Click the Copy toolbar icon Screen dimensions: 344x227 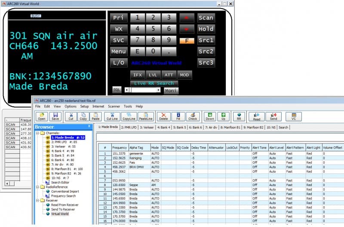tap(83, 116)
